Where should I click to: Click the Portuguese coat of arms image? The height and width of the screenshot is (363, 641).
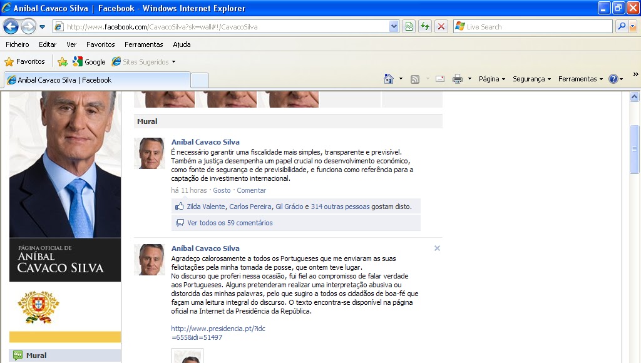[38, 307]
